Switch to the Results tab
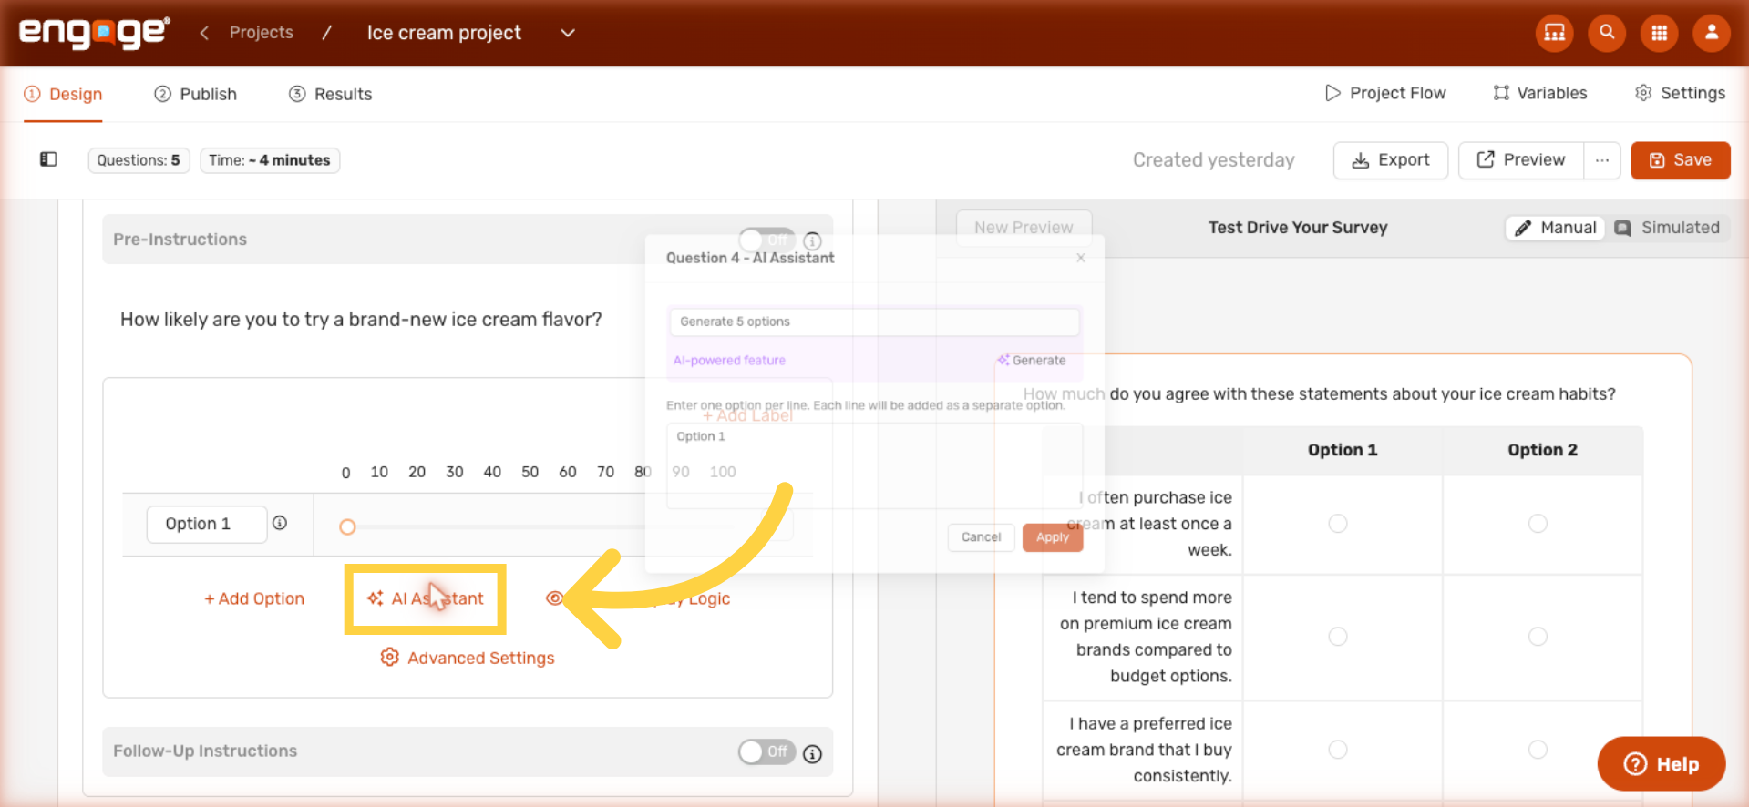This screenshot has height=807, width=1749. (330, 94)
